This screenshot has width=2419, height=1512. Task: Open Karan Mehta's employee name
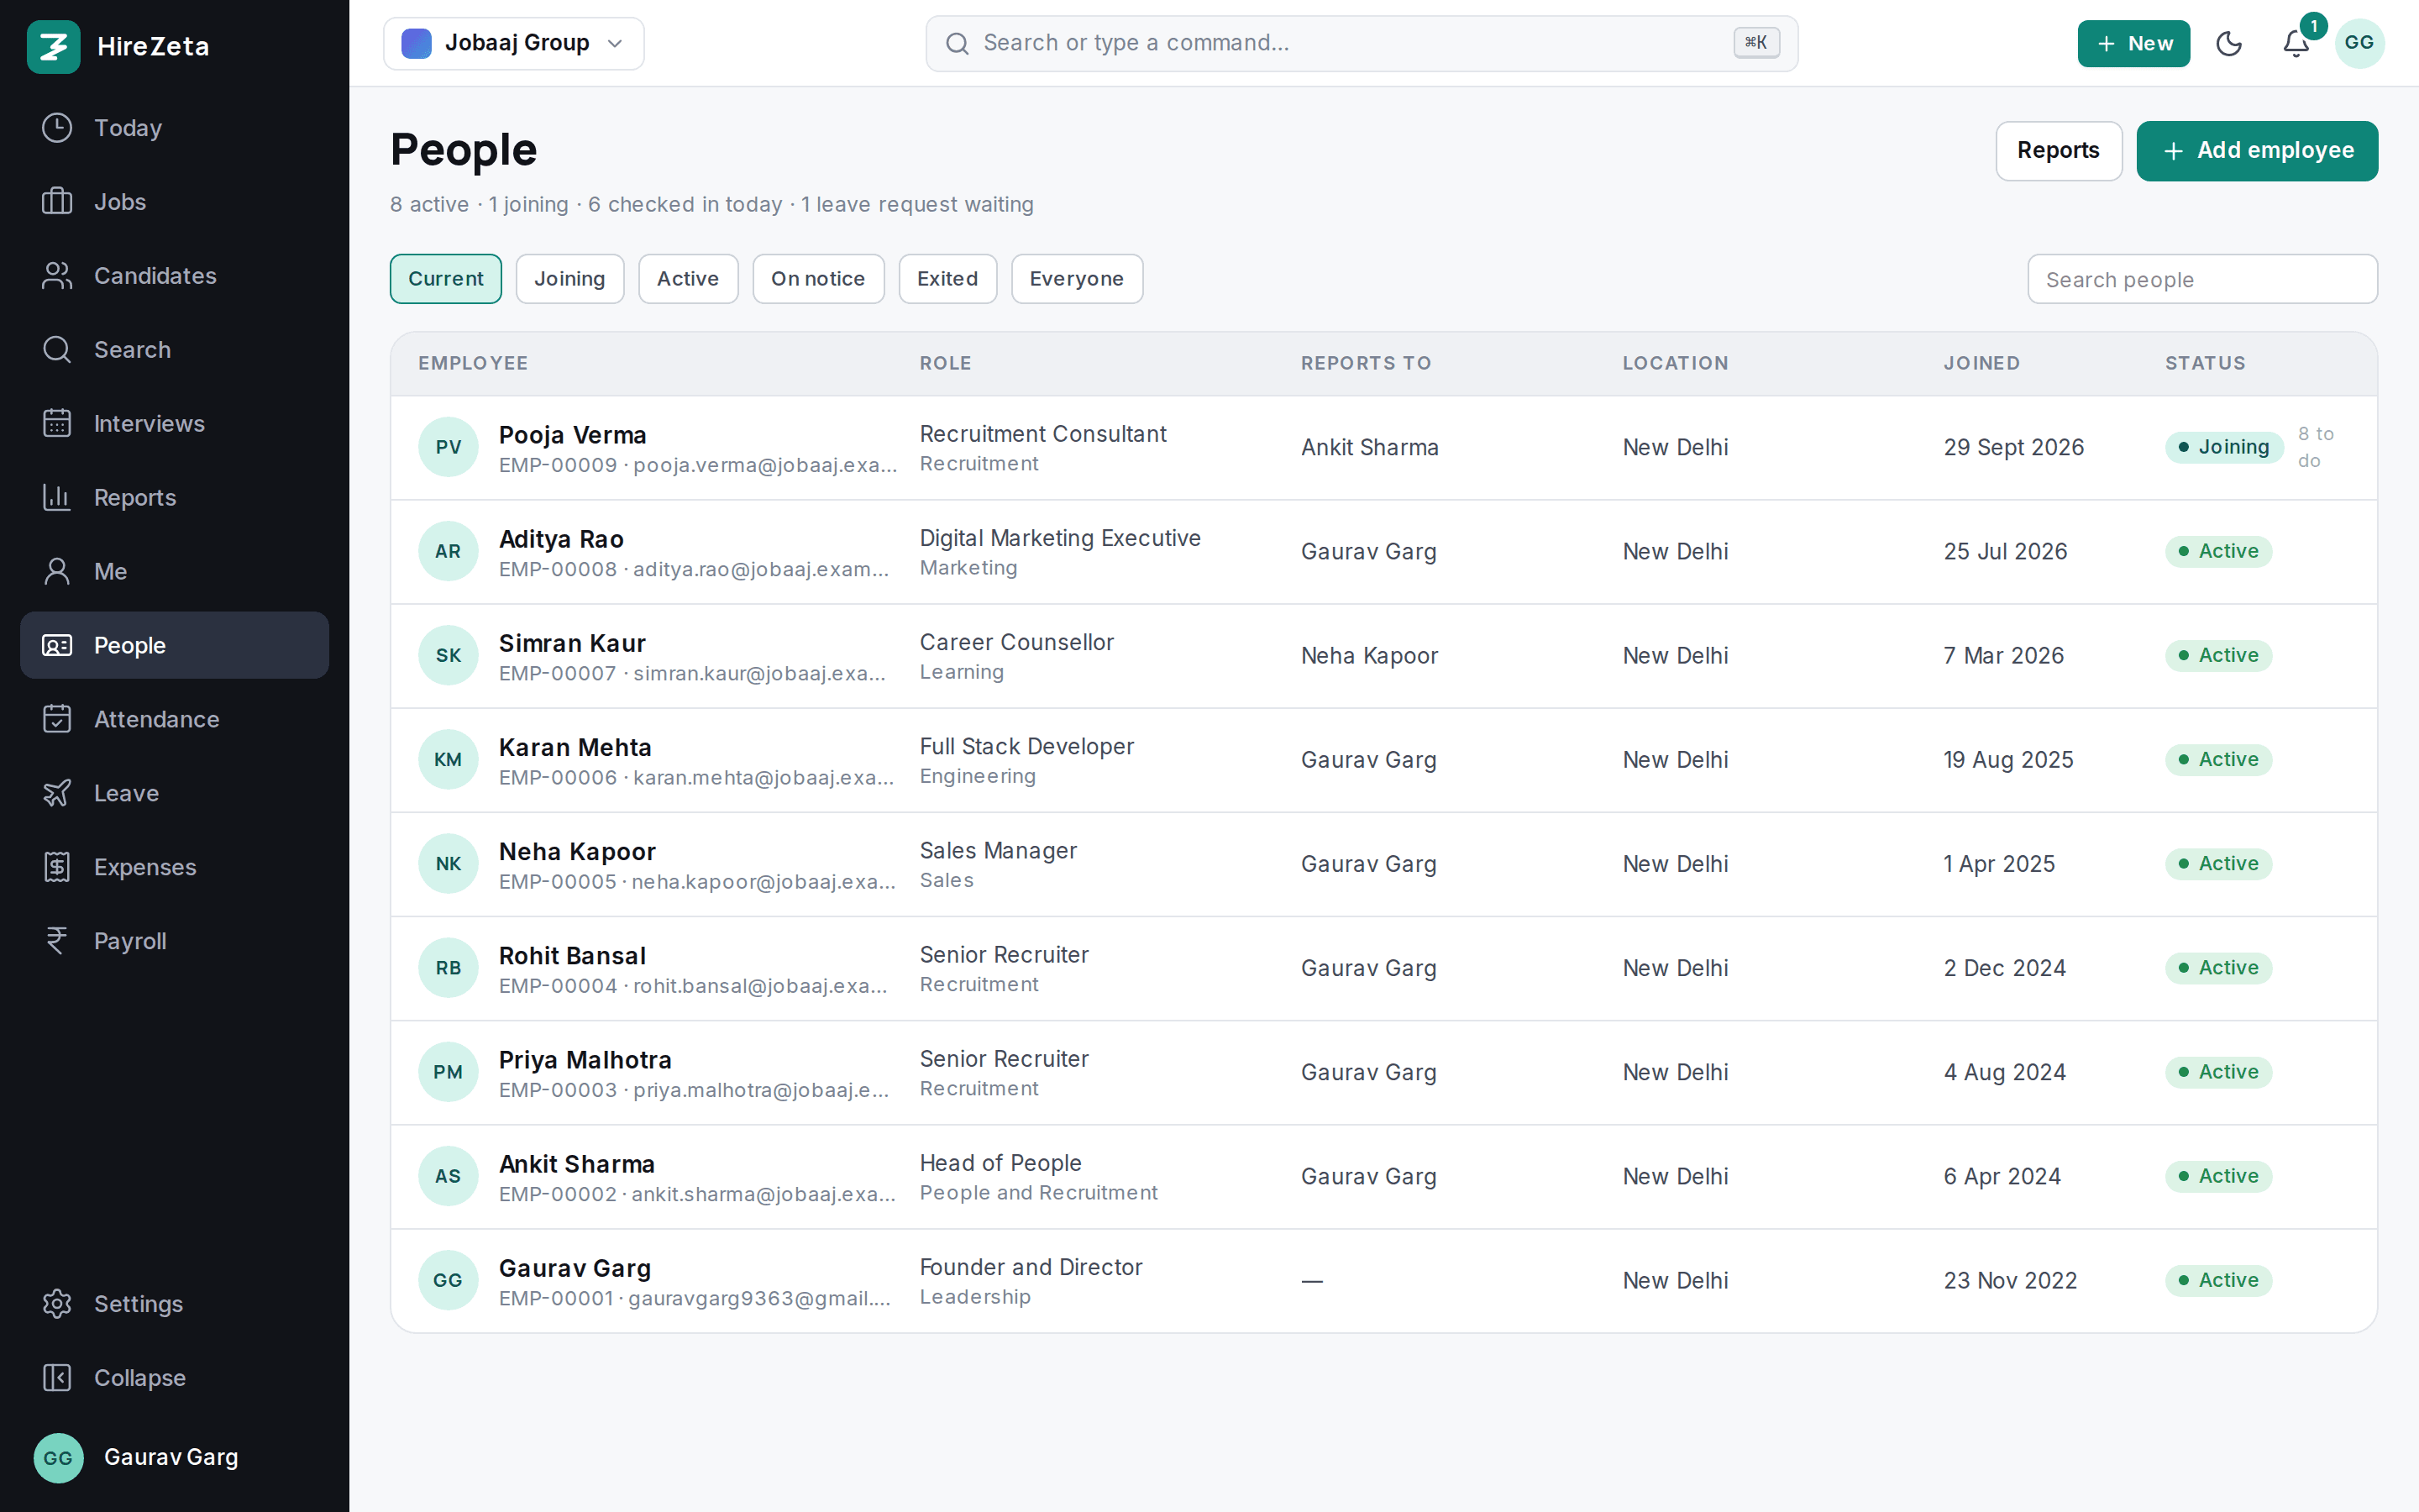tap(575, 747)
